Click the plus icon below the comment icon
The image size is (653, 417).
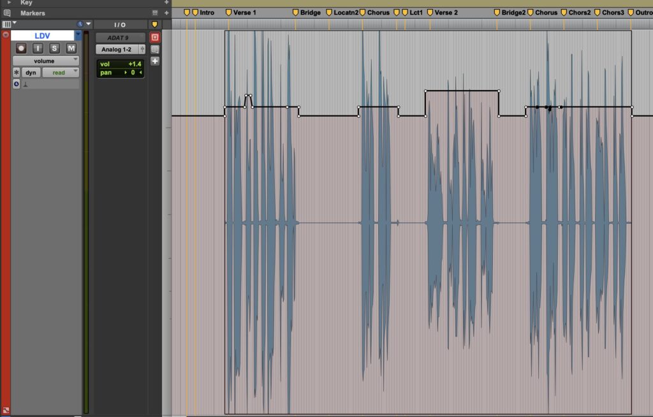pos(155,61)
